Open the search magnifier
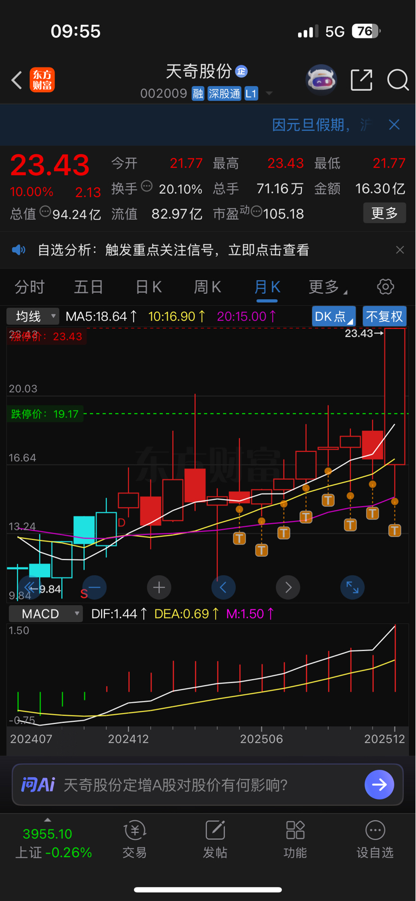The height and width of the screenshot is (901, 416). point(398,80)
